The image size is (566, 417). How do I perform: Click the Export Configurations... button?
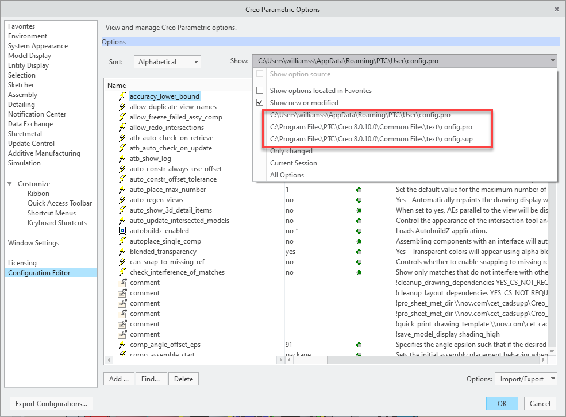coord(52,404)
